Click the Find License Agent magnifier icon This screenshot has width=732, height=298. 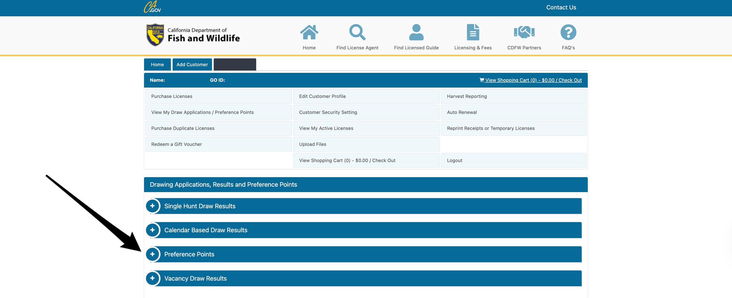357,32
